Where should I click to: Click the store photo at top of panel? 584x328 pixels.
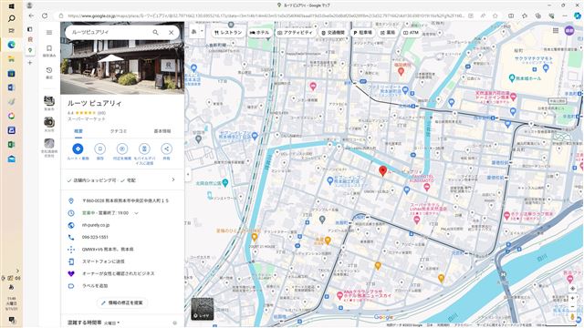[122, 58]
